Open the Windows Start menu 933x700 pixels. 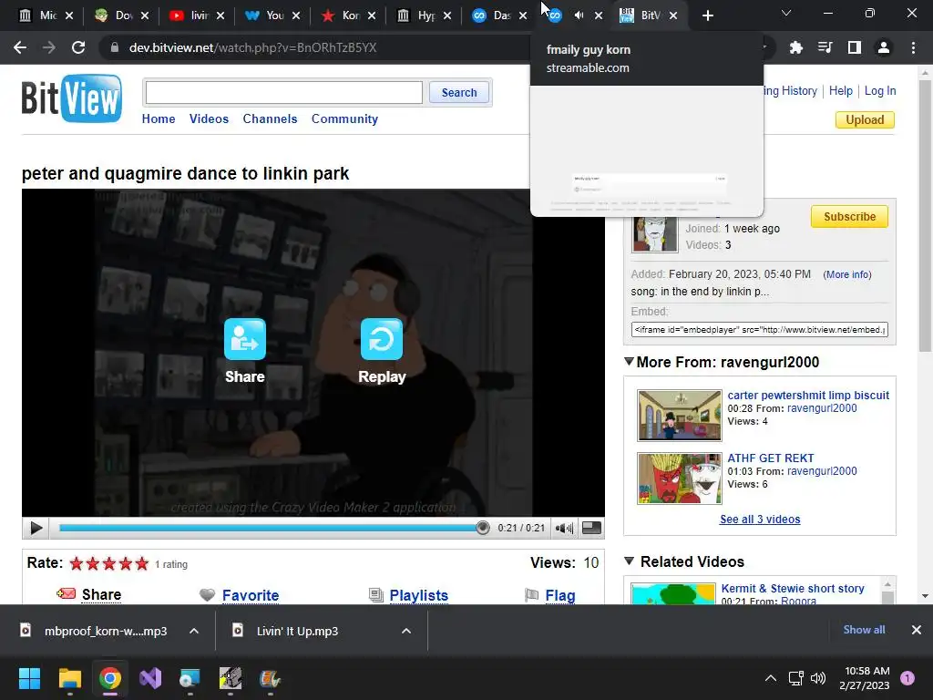tap(29, 678)
